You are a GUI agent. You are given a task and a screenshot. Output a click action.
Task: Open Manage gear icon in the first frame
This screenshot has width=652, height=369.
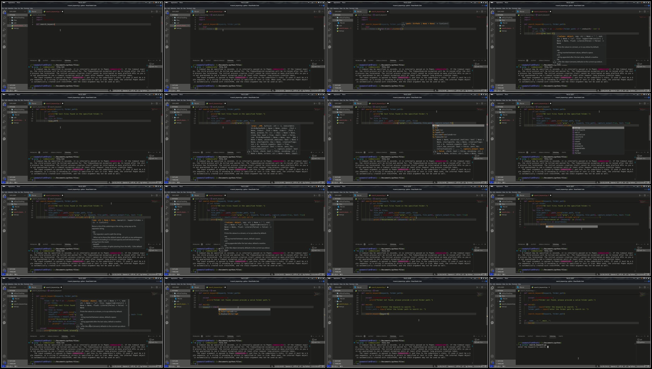pyautogui.click(x=4, y=86)
